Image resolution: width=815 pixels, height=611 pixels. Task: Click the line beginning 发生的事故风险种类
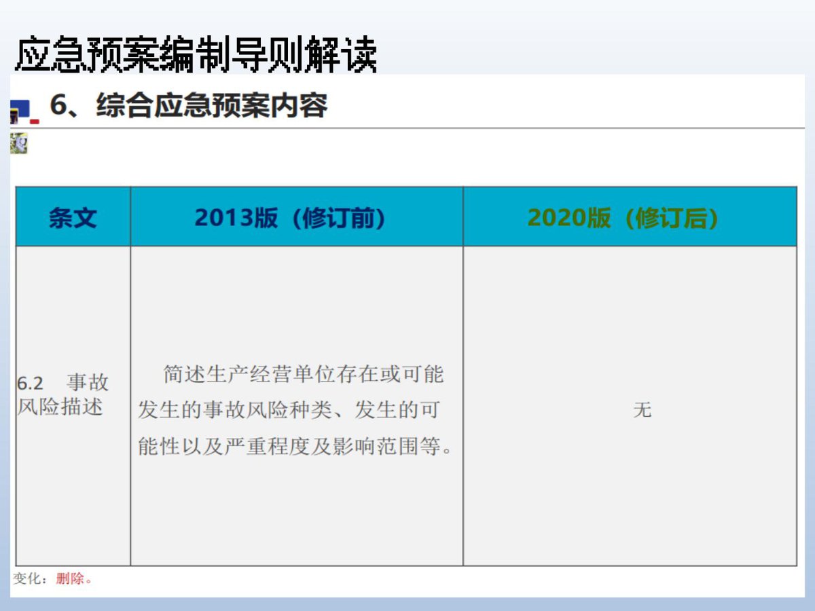(289, 410)
